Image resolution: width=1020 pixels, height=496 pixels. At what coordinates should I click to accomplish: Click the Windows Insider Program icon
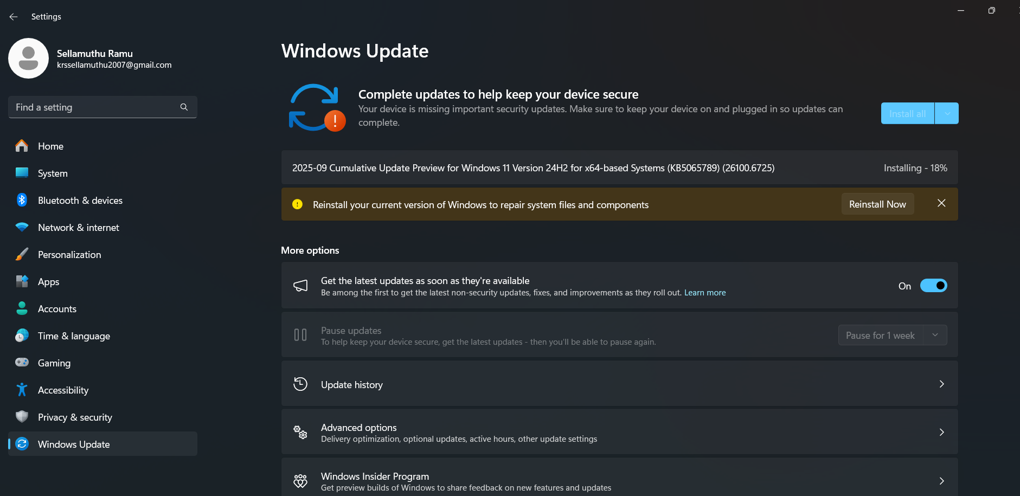click(x=300, y=480)
